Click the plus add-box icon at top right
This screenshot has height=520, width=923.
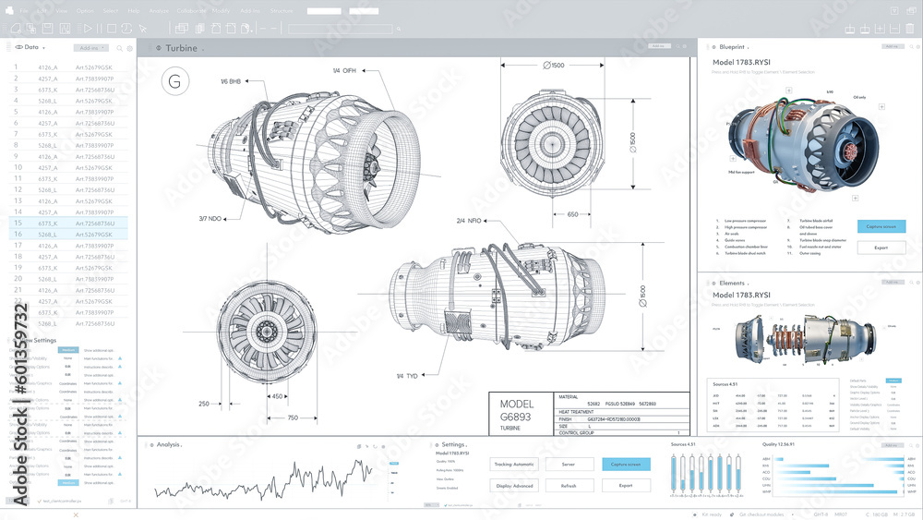pyautogui.click(x=880, y=29)
